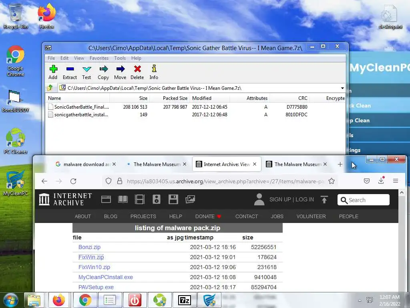Screen dimensions: 410x308
Task: Close the Internet Archive: View tab
Action: [255, 164]
